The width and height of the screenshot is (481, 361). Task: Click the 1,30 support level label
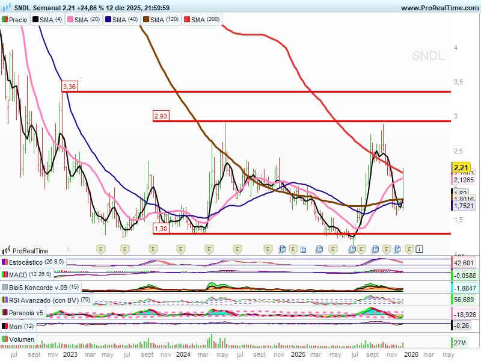click(x=161, y=229)
